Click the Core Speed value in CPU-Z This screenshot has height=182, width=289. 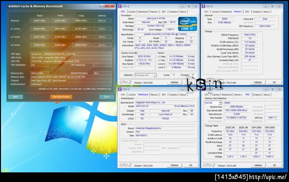coord(144,56)
